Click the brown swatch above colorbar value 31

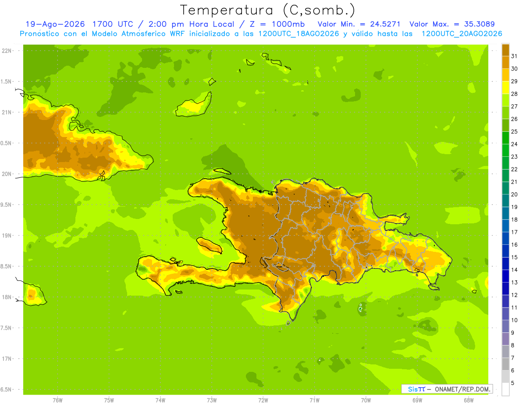pyautogui.click(x=505, y=50)
